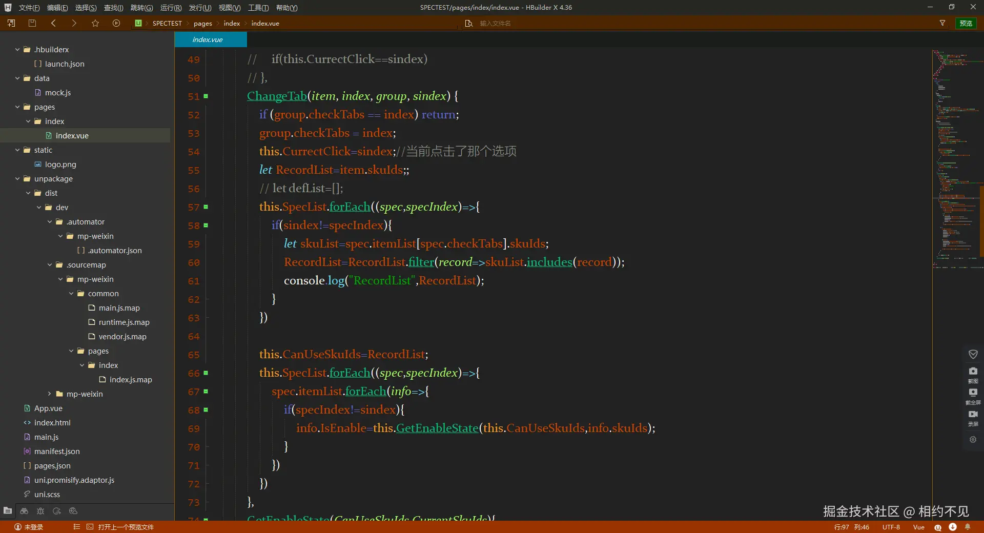Click the shield icon in floating panel

[973, 354]
